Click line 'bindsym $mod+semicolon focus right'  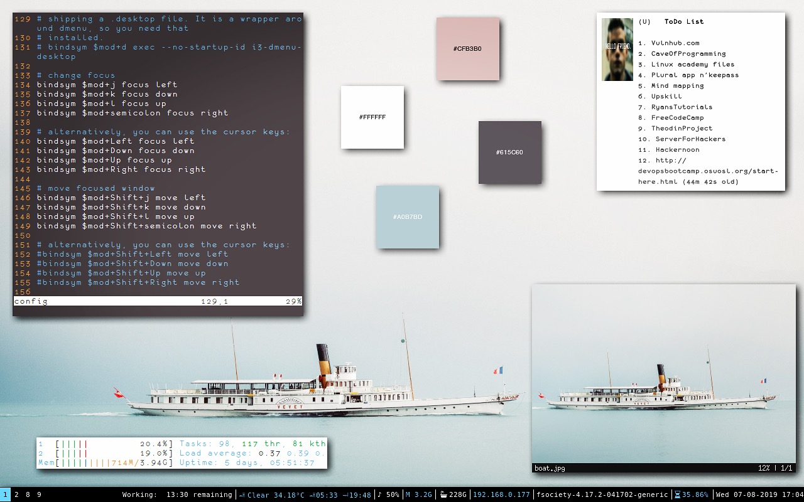pyautogui.click(x=133, y=113)
